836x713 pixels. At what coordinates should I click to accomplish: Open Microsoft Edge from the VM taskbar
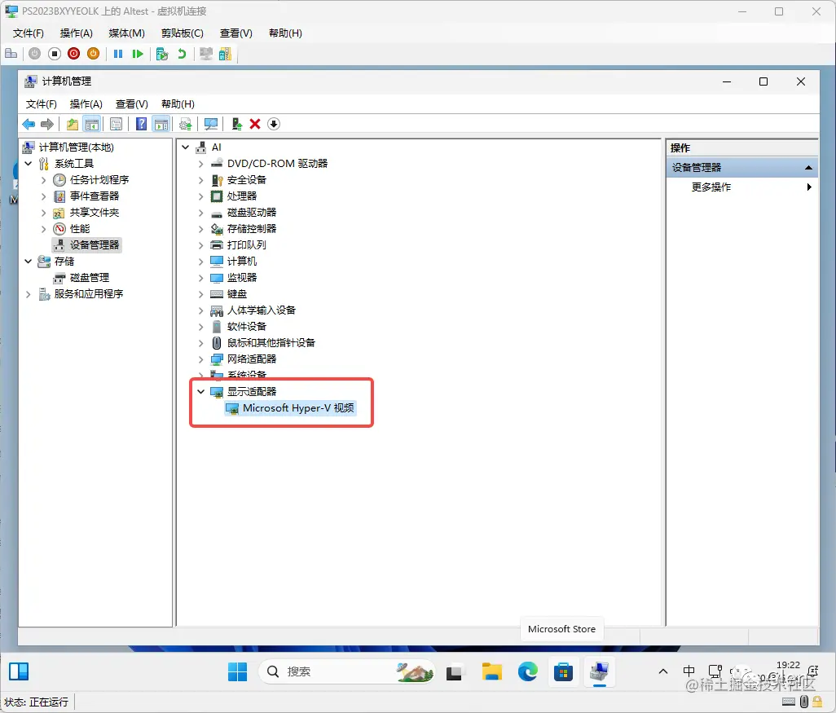[528, 672]
